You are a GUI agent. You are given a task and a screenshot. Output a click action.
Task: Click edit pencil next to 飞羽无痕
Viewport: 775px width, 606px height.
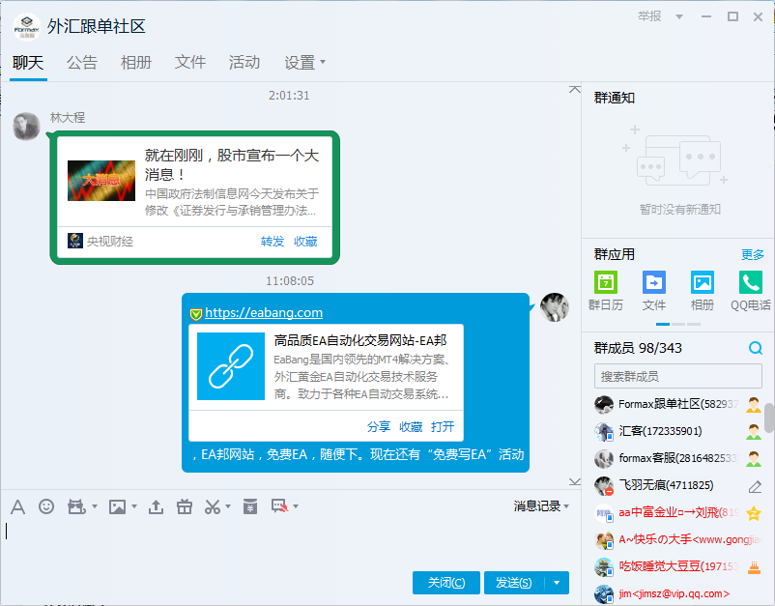755,487
